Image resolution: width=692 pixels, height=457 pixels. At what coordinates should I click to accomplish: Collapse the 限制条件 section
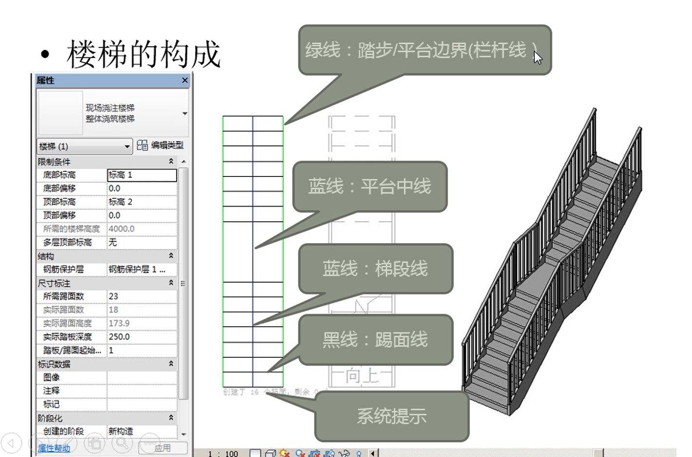coord(171,161)
